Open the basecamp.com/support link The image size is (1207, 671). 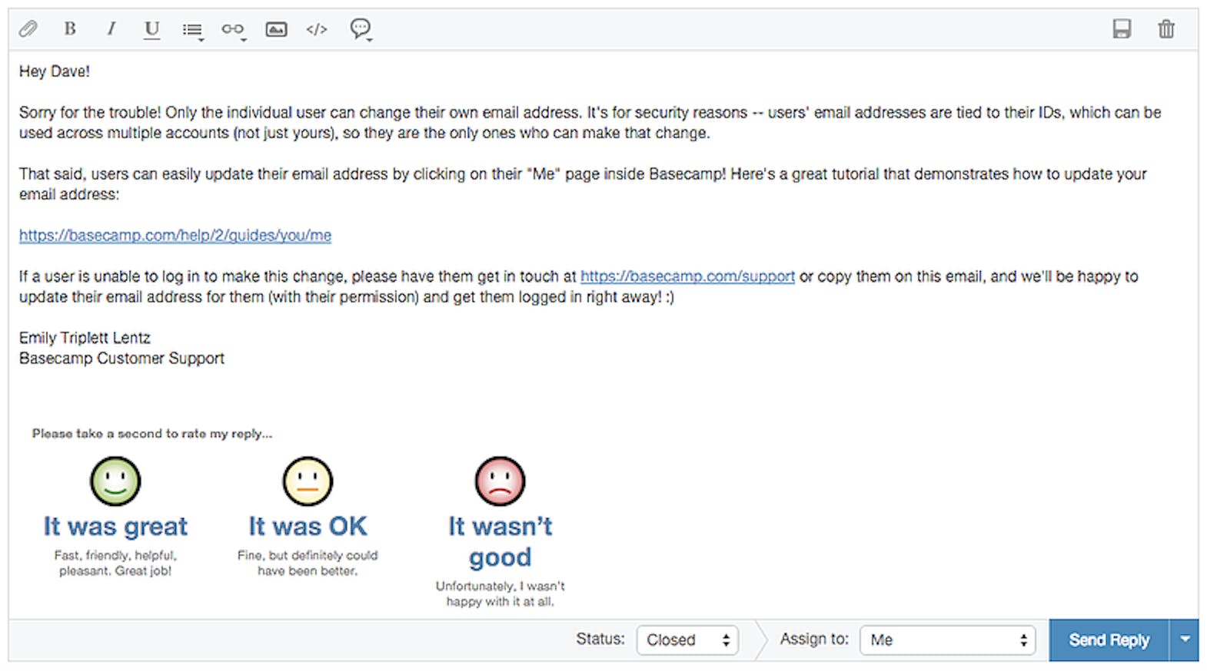(x=687, y=276)
